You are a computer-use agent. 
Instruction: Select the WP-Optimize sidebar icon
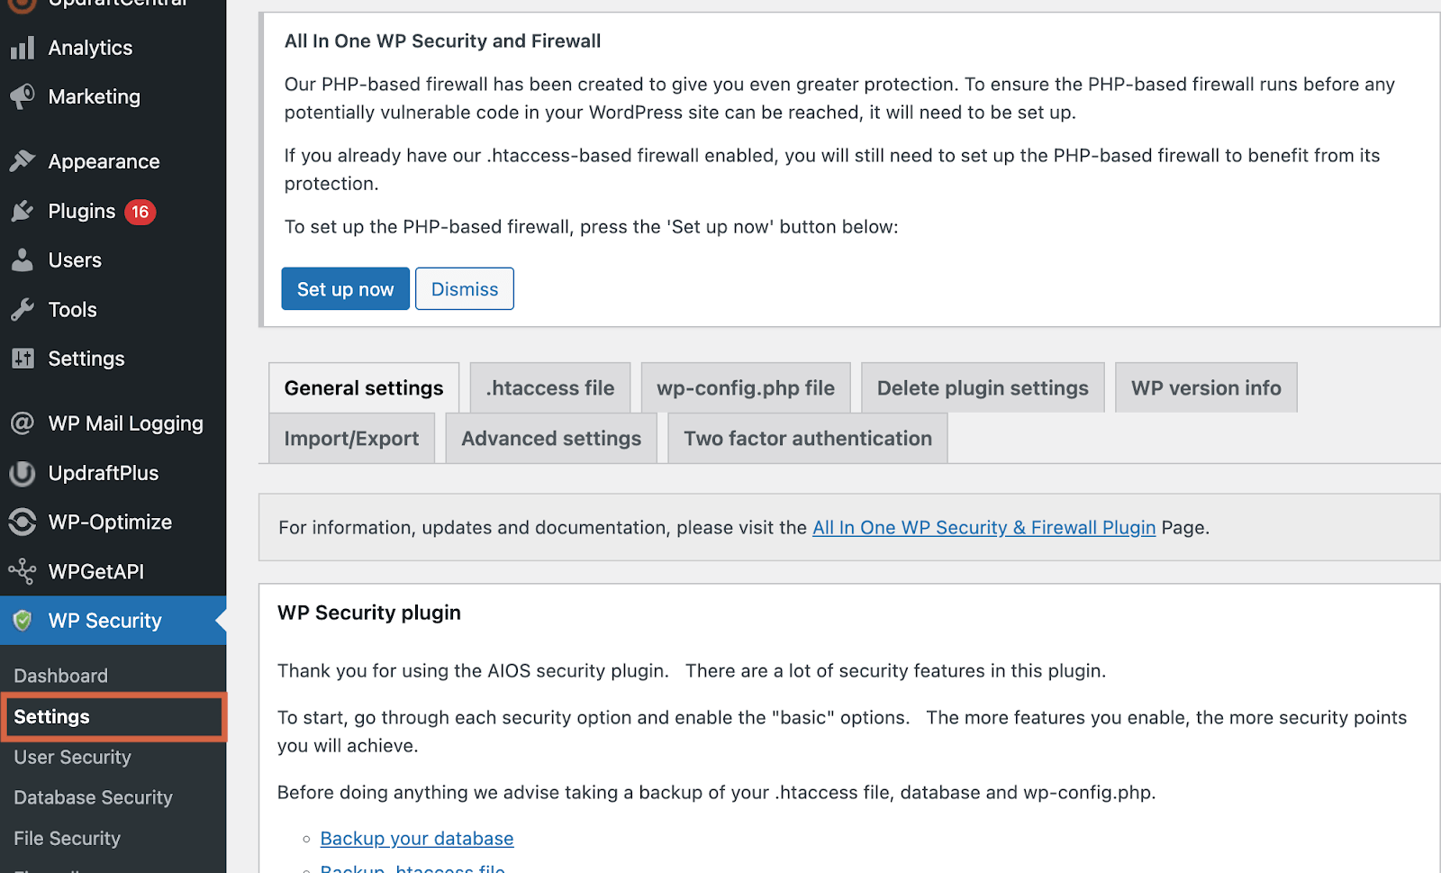point(23,522)
